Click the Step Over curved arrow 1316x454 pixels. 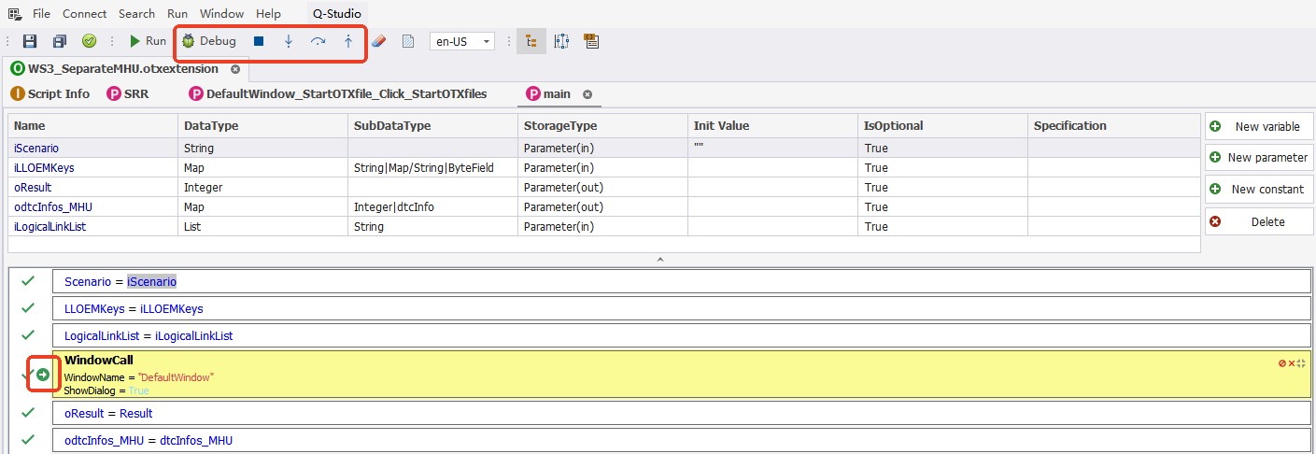pos(318,41)
